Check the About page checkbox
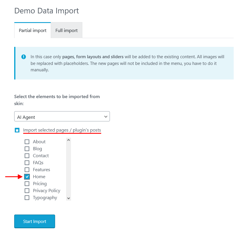The width and height of the screenshot is (245, 239). (27, 142)
